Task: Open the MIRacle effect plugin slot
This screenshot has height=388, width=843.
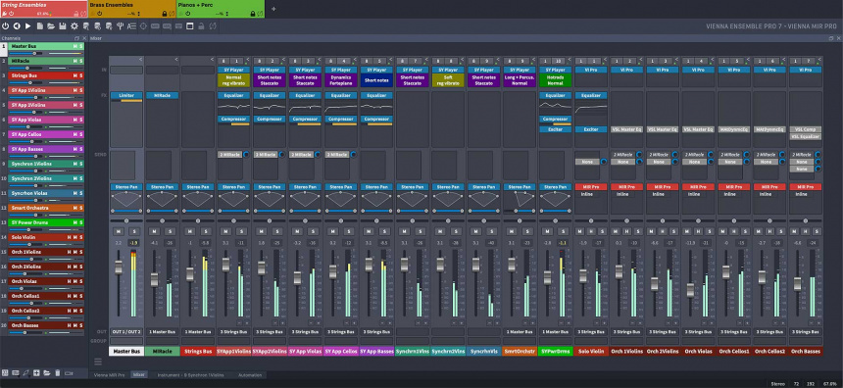Action: click(x=163, y=95)
